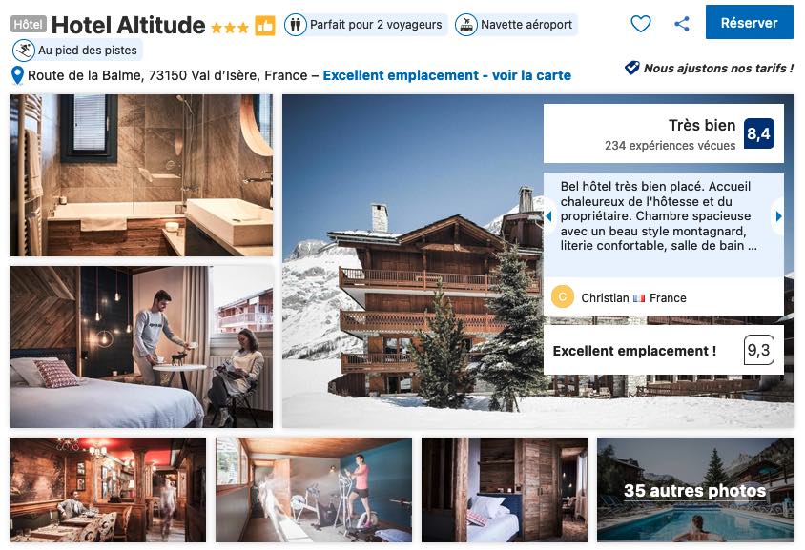Click the price match tag icon
This screenshot has height=550, width=805.
[x=631, y=68]
